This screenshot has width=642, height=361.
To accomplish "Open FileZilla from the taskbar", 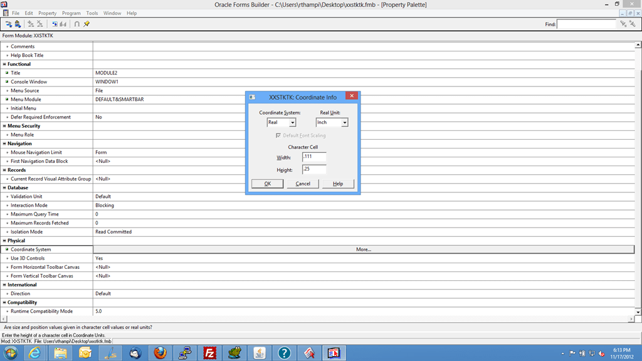I will tap(209, 353).
